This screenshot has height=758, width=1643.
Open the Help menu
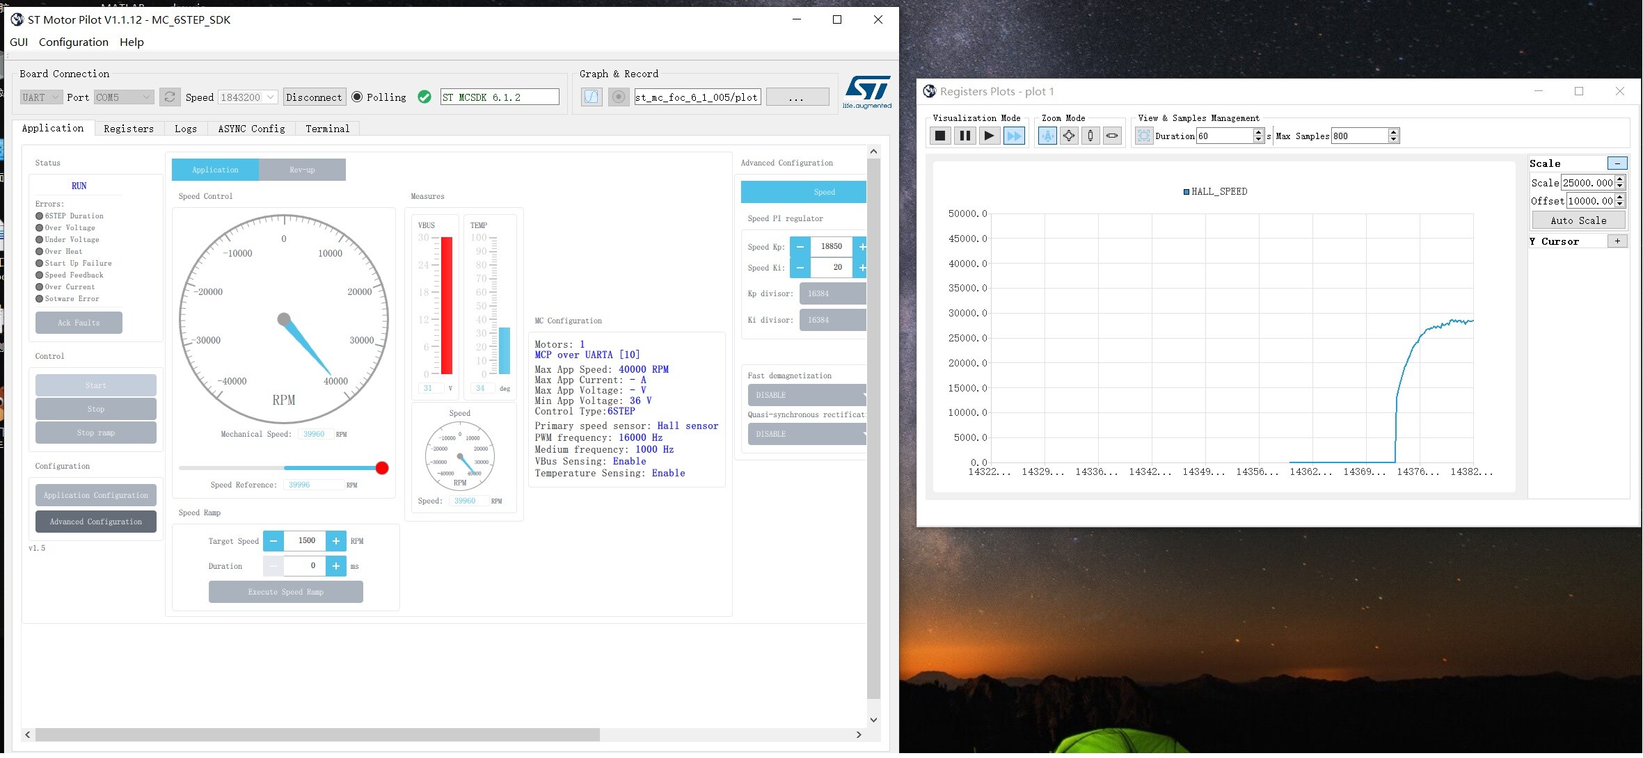[132, 42]
